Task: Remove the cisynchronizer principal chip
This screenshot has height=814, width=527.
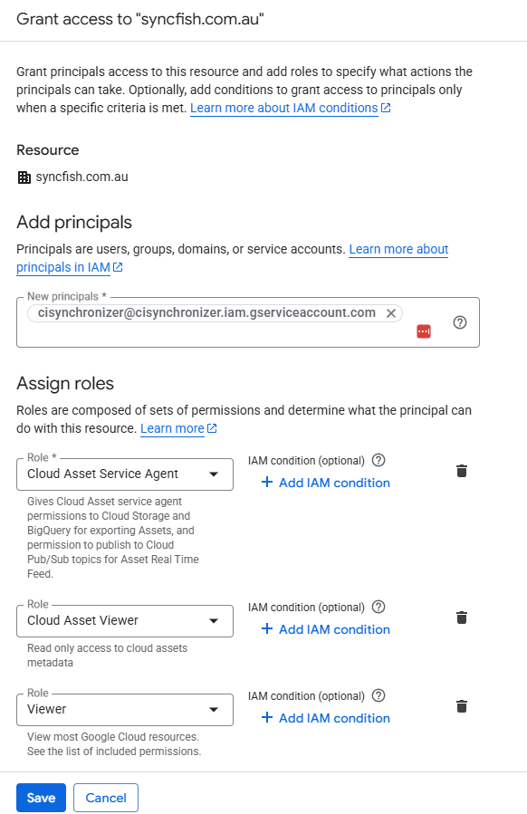Action: tap(391, 313)
